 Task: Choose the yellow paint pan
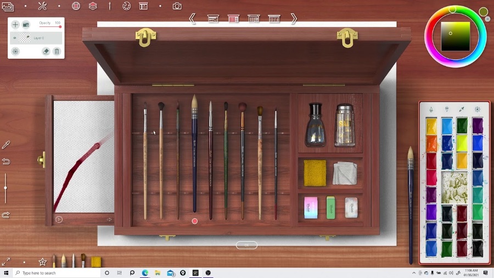(x=431, y=126)
